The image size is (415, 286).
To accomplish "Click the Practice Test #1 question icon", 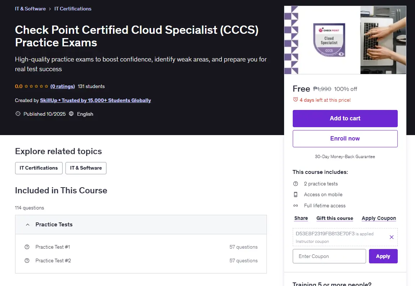I will point(27,247).
